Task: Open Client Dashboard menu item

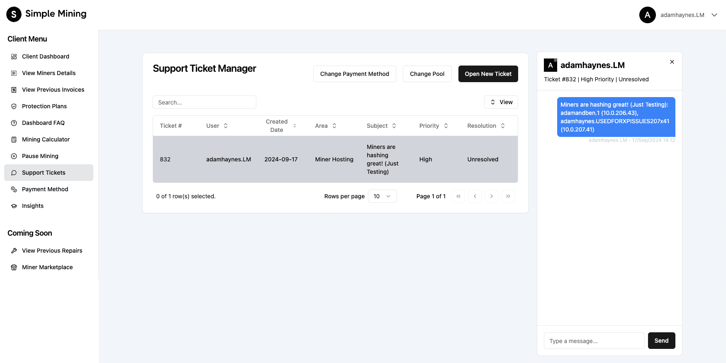Action: (x=49, y=56)
